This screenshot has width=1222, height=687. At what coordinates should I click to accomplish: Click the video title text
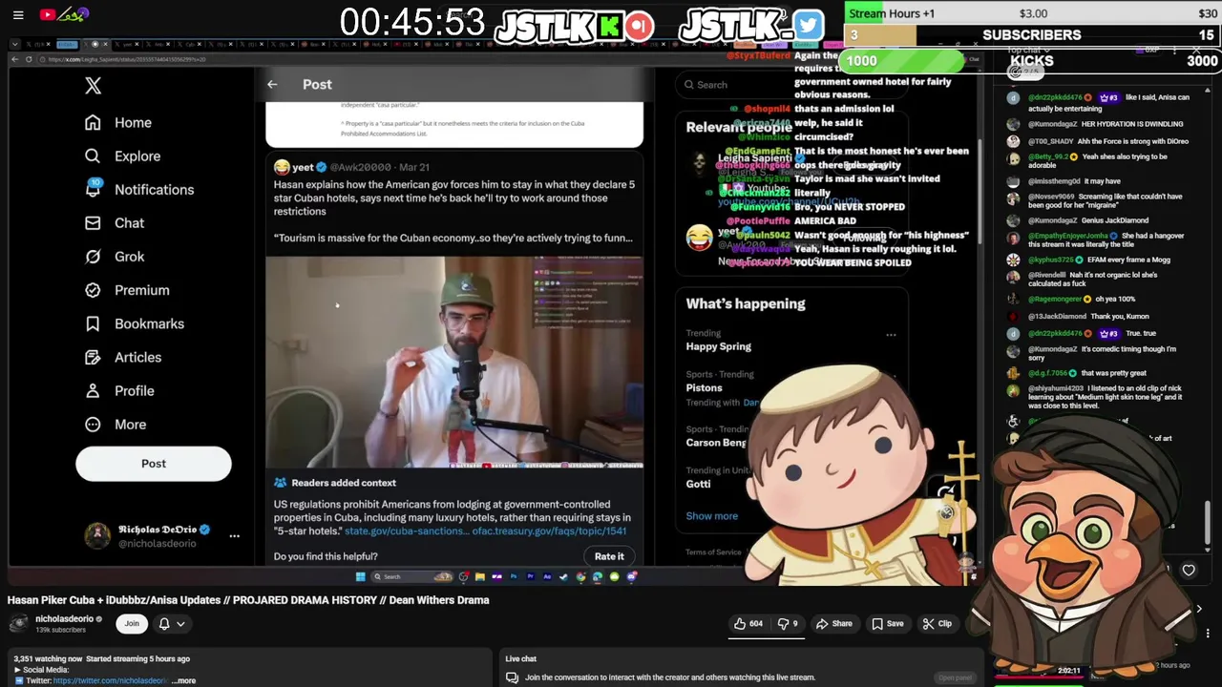coord(248,600)
